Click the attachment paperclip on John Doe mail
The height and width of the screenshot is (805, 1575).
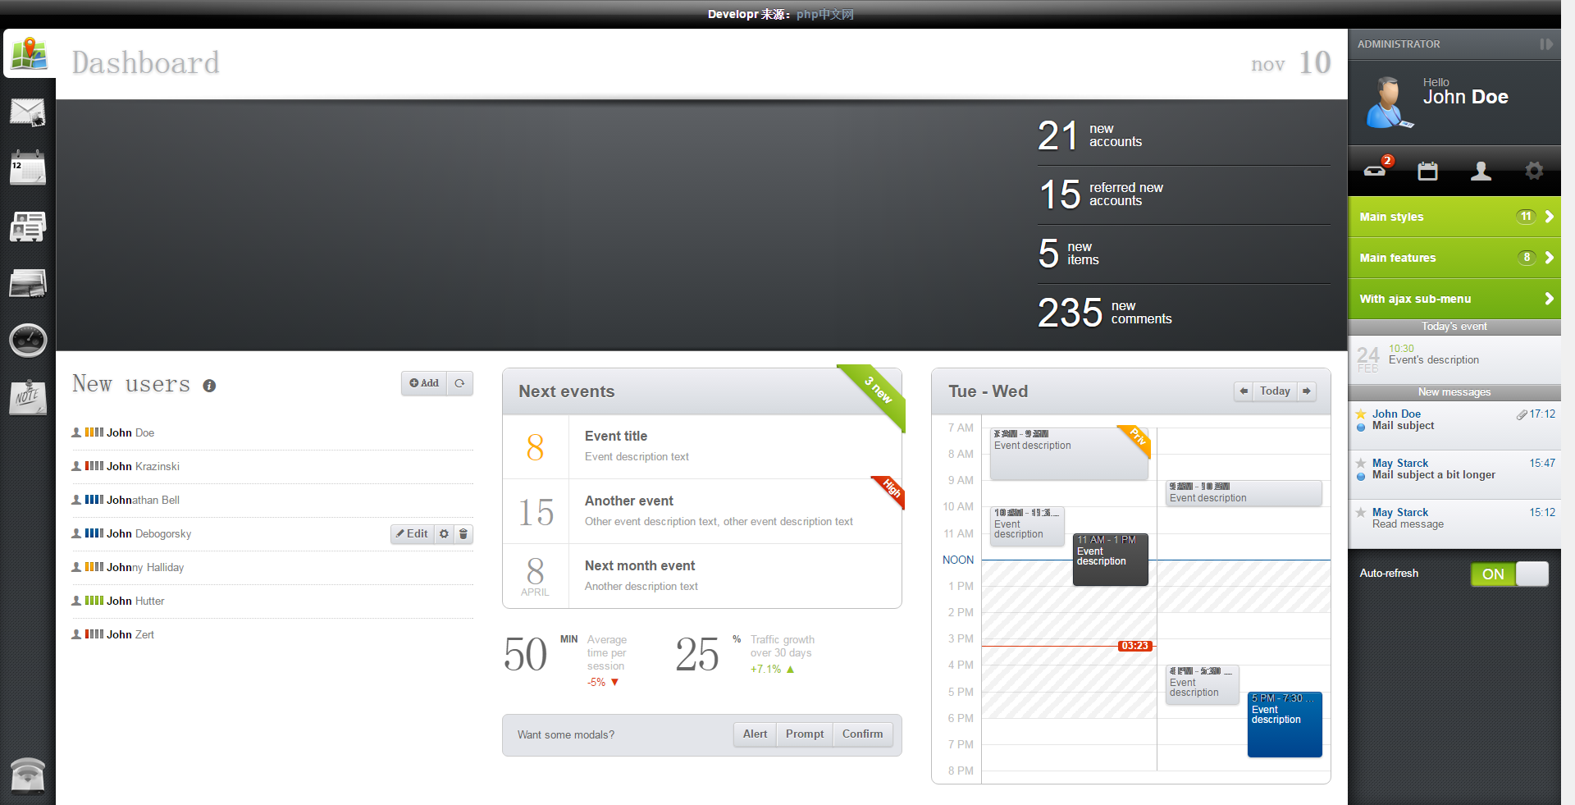1522,414
